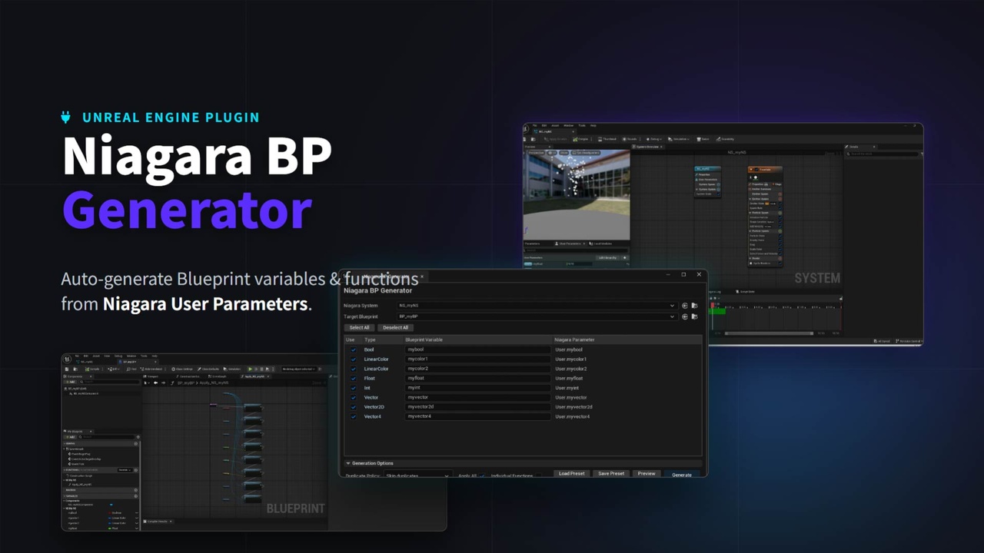The height and width of the screenshot is (553, 984).
Task: Go back in Blueprint graph navigation
Action: pos(155,382)
